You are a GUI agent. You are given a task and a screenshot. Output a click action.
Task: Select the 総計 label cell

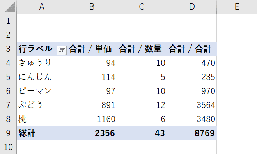(x=42, y=133)
